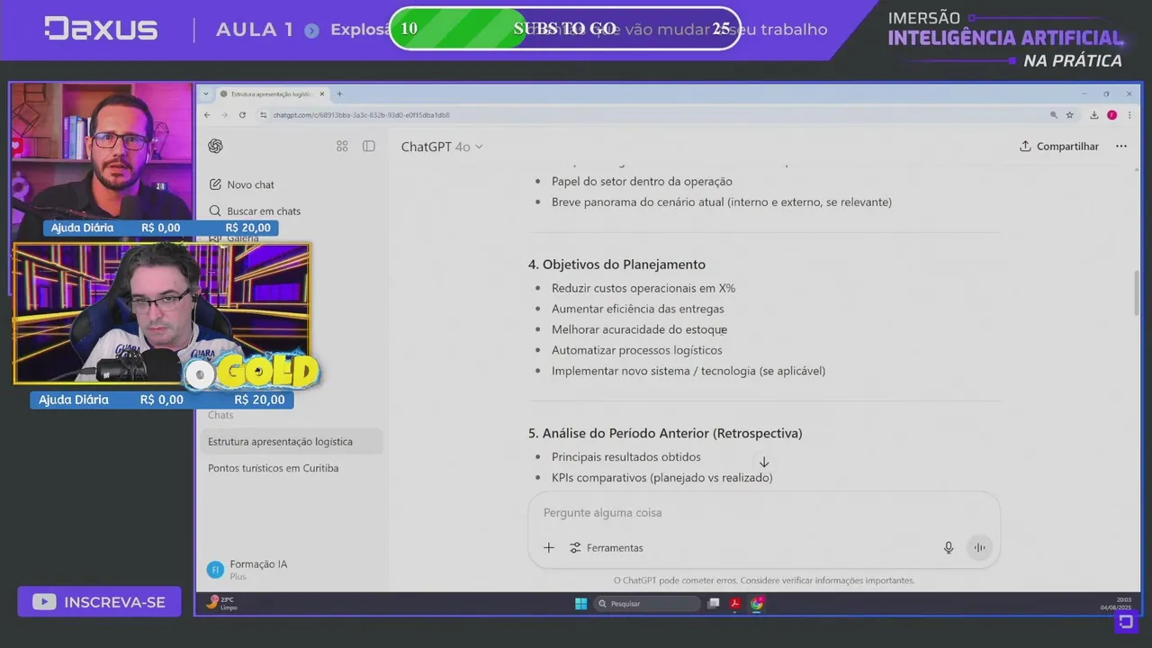
Task: Click the ChatGPT logo icon in sidebar
Action: coord(215,146)
